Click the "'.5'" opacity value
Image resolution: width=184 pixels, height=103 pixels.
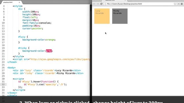pyautogui.click(x=61, y=84)
